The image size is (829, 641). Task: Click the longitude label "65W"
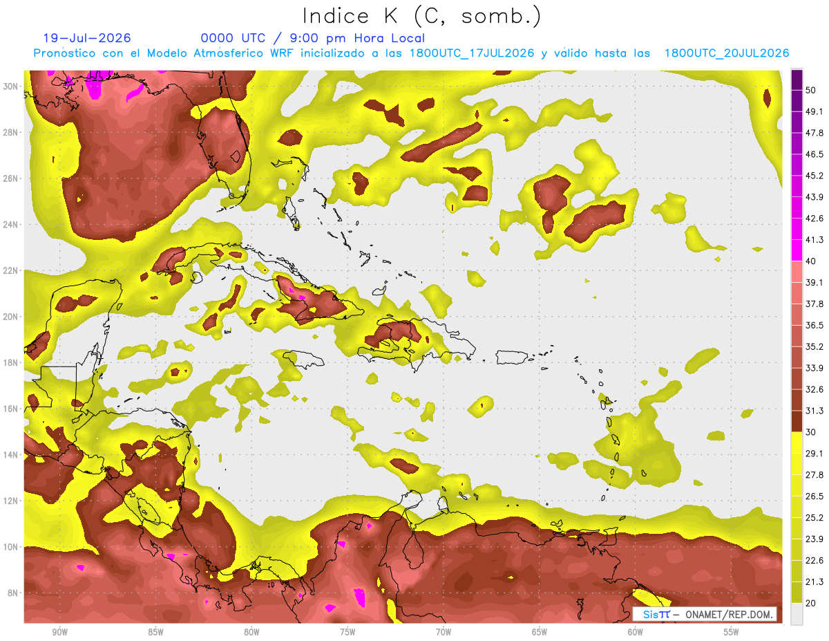pos(540,632)
